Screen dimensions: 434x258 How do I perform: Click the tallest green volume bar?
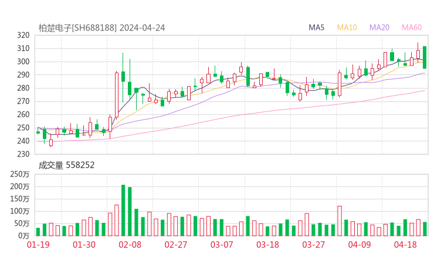point(123,211)
